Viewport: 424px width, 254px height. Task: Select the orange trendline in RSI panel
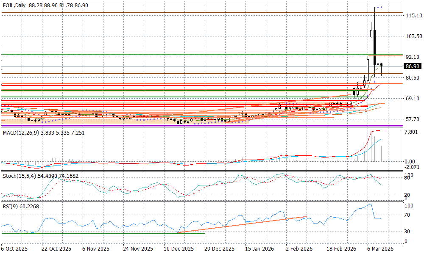coord(242,224)
